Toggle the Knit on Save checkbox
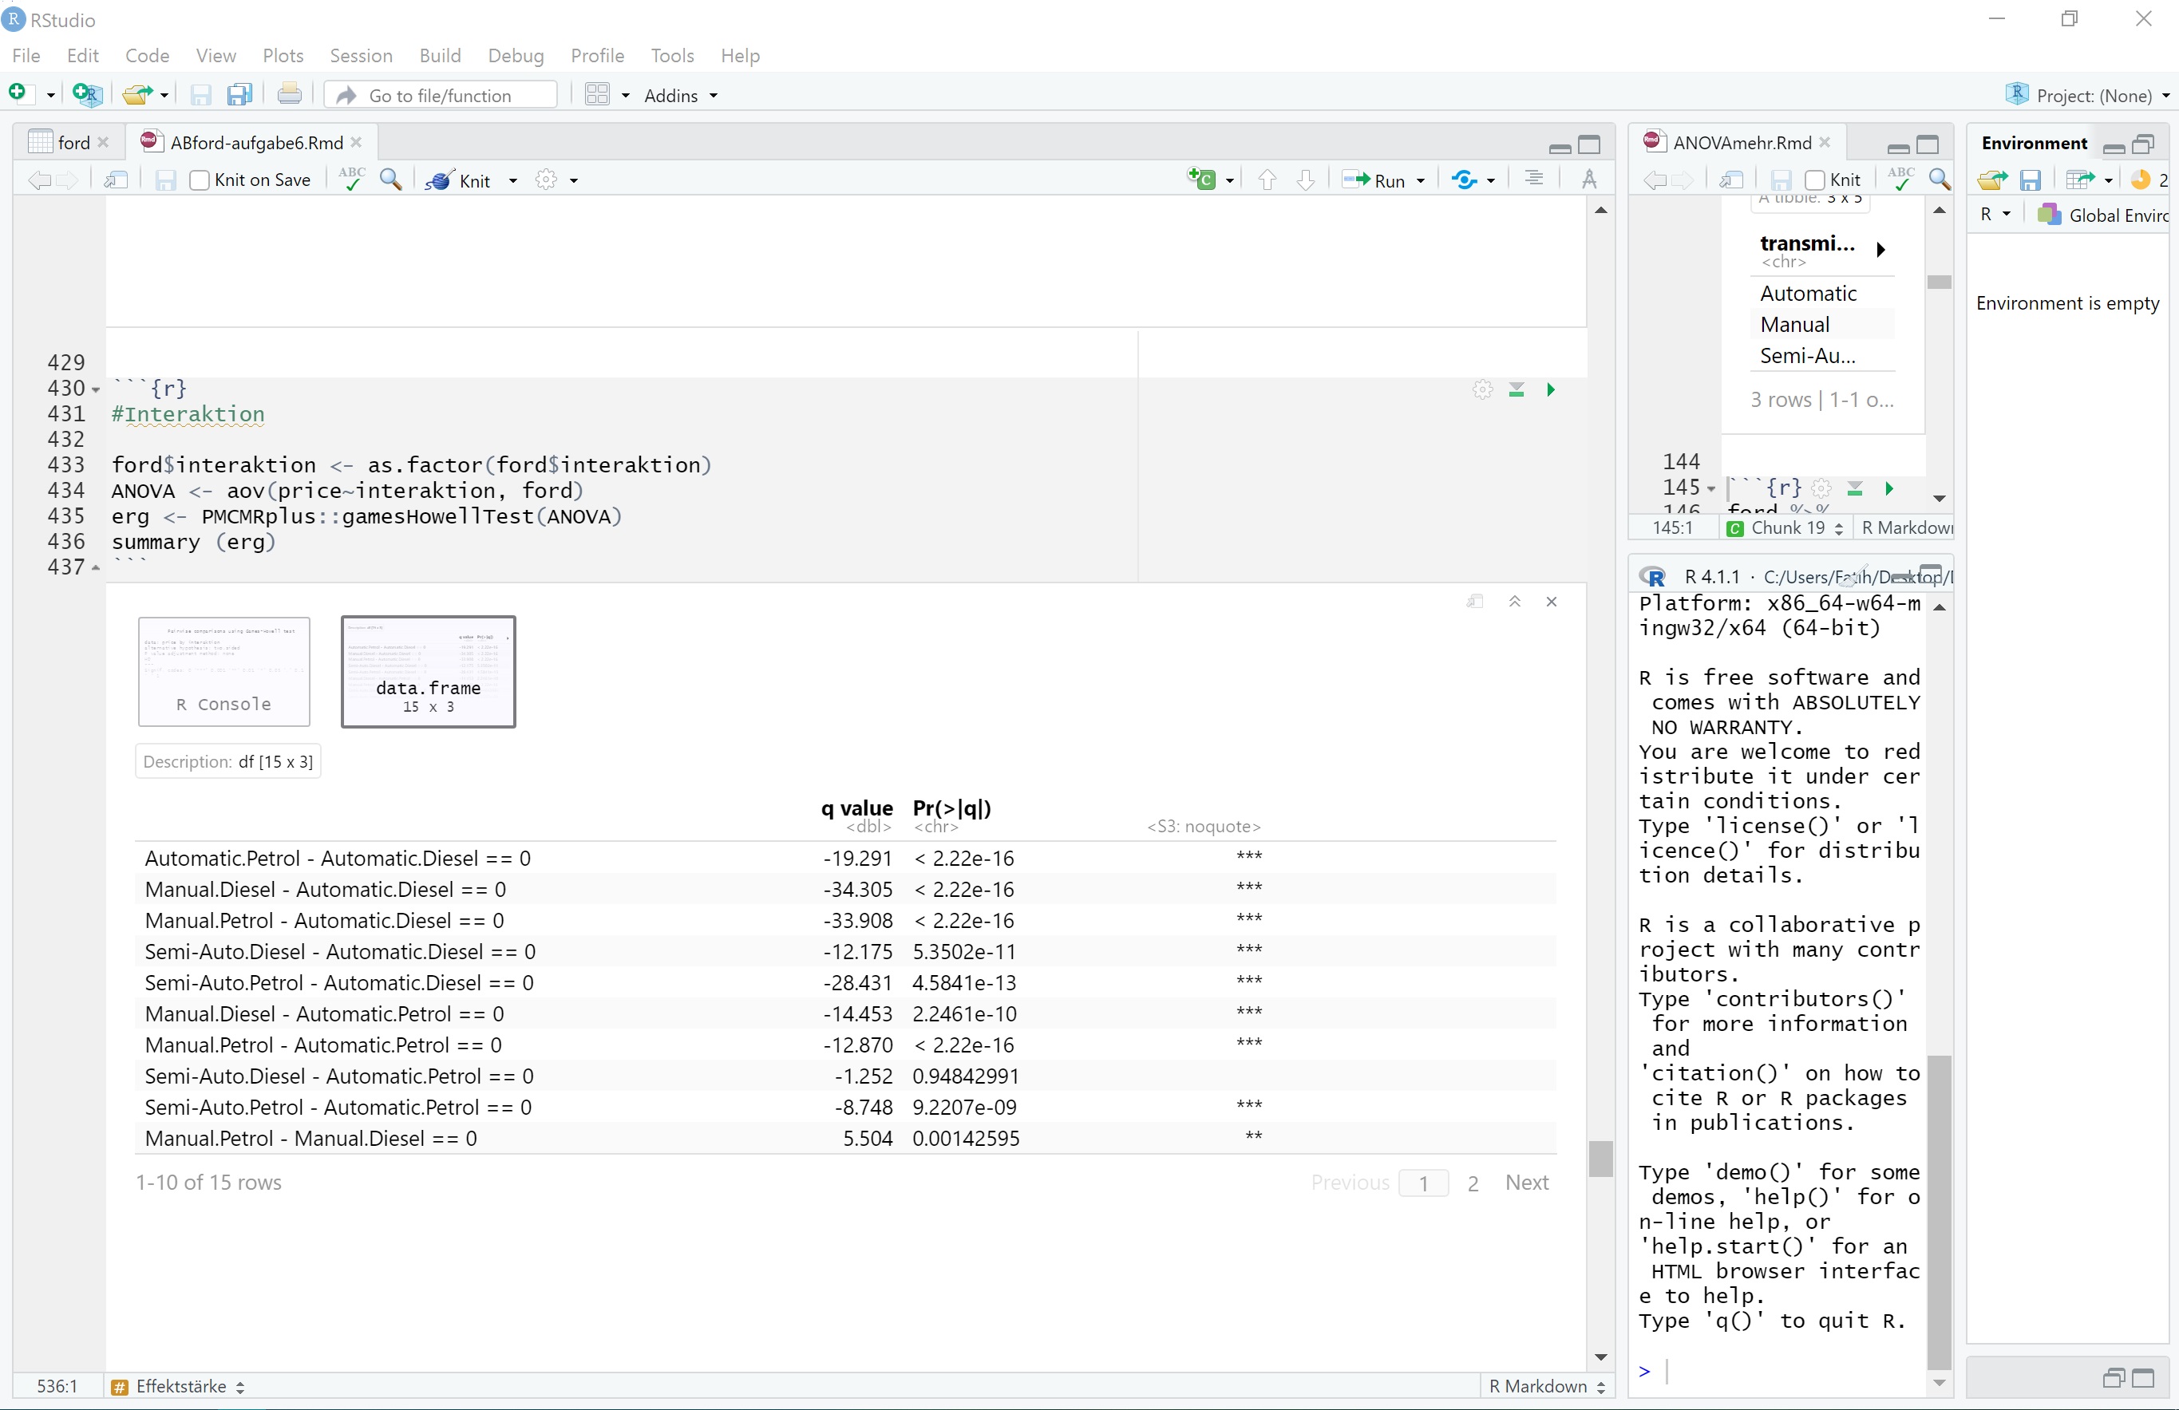2179x1410 pixels. click(200, 180)
